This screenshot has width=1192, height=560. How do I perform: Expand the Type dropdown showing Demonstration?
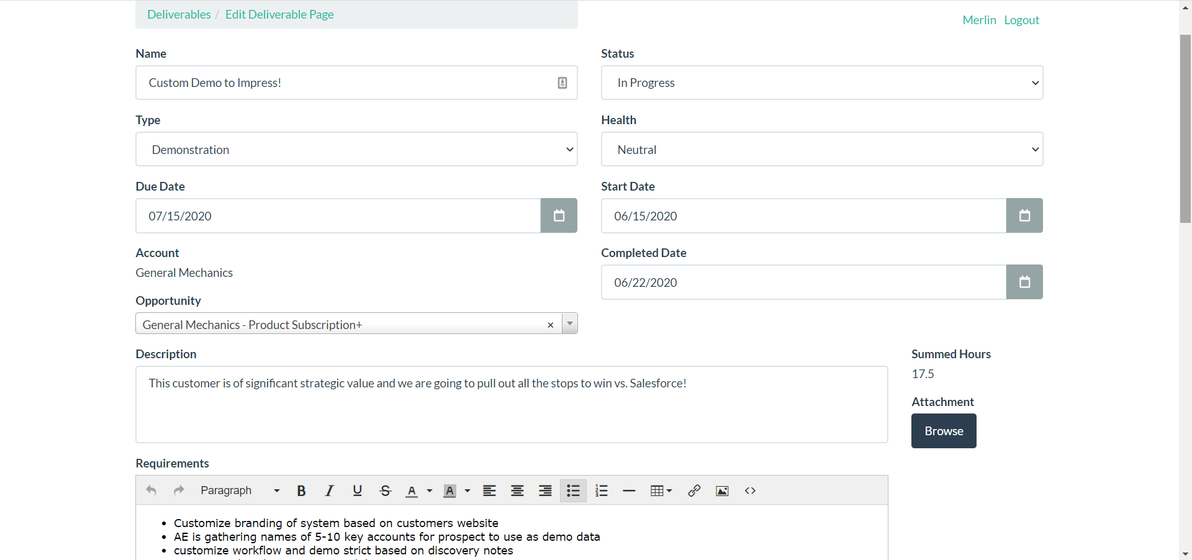click(356, 149)
